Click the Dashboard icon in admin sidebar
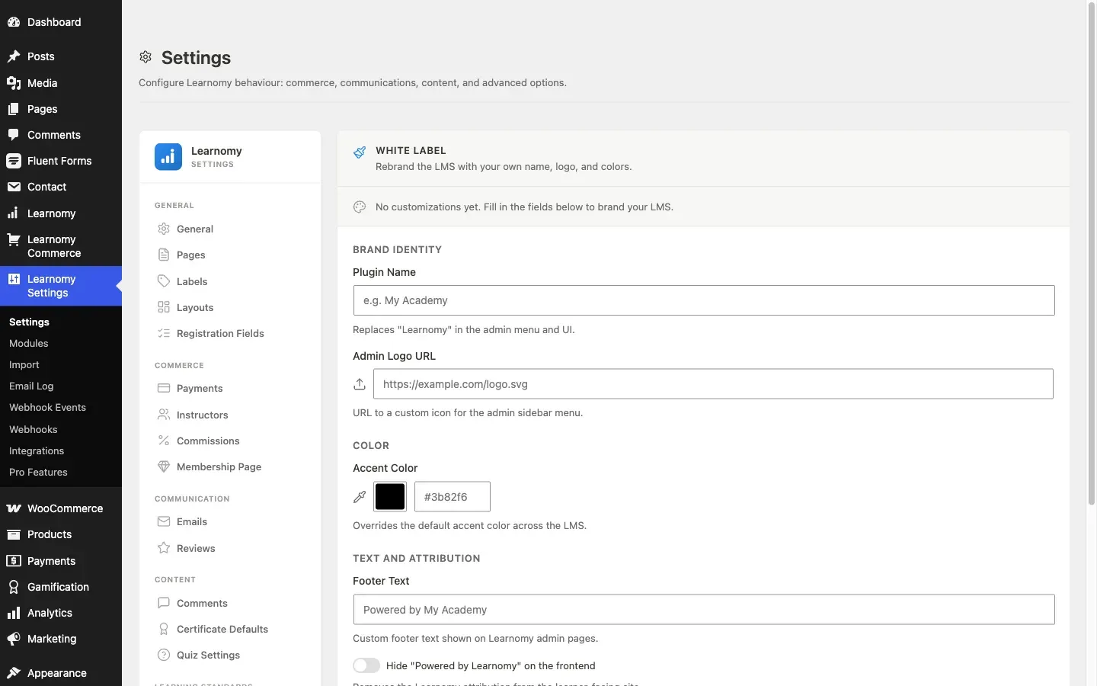The height and width of the screenshot is (686, 1097). click(14, 22)
